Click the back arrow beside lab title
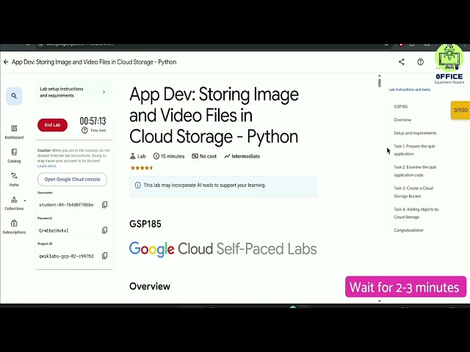470x352 pixels. [6, 62]
